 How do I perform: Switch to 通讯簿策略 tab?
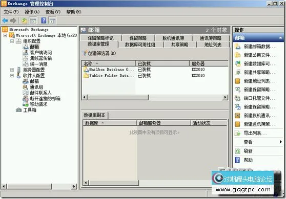click(x=211, y=38)
